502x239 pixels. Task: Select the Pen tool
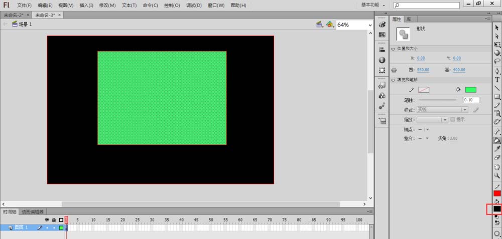[497, 71]
